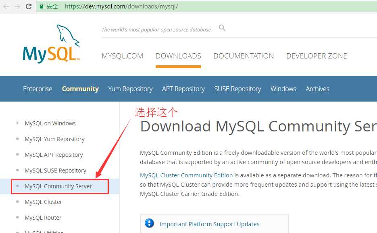The height and width of the screenshot is (233, 377).
Task: Open the DOWNLOADS top tab
Action: pyautogui.click(x=178, y=56)
